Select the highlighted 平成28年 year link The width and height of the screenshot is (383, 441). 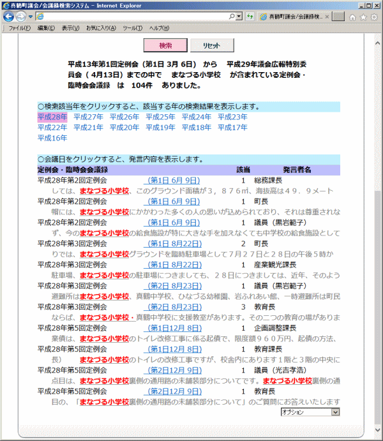52,117
